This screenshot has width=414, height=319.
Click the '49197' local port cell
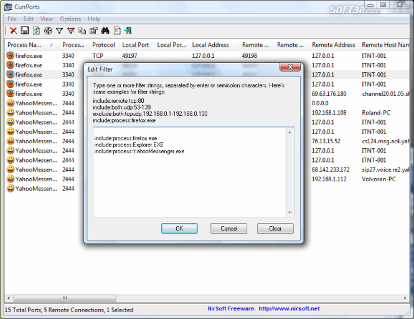(x=129, y=56)
